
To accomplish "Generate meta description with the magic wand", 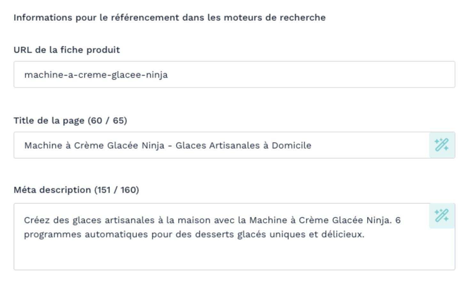I will click(442, 216).
